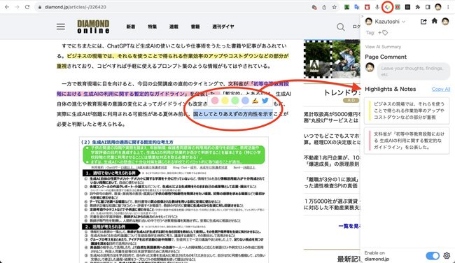Open the Chrome three-dot menu
The image size is (455, 263).
pos(448,7)
